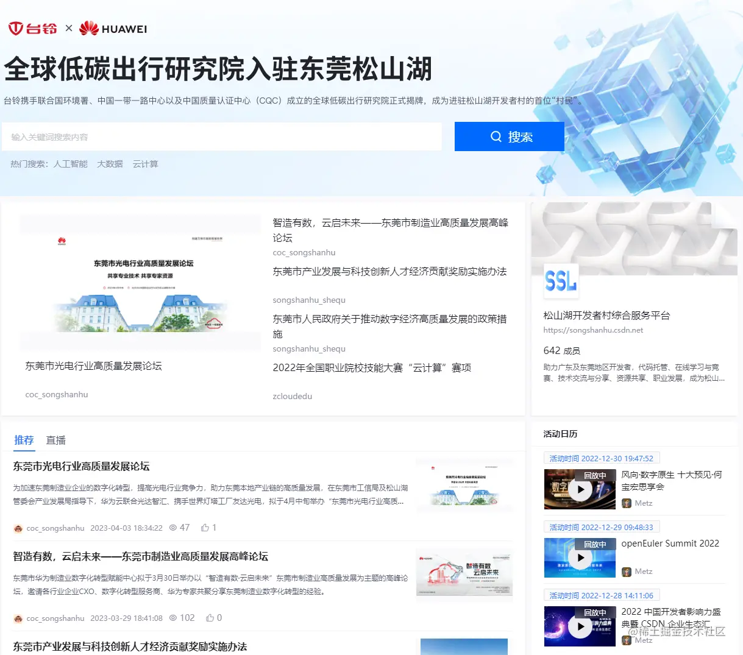Click the search keyword input field
Screen dimensions: 743x655
[222, 137]
